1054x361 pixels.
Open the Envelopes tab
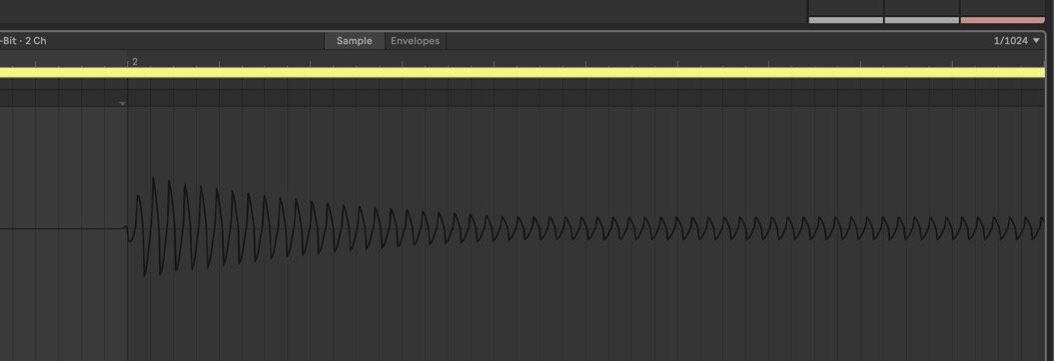(x=415, y=41)
